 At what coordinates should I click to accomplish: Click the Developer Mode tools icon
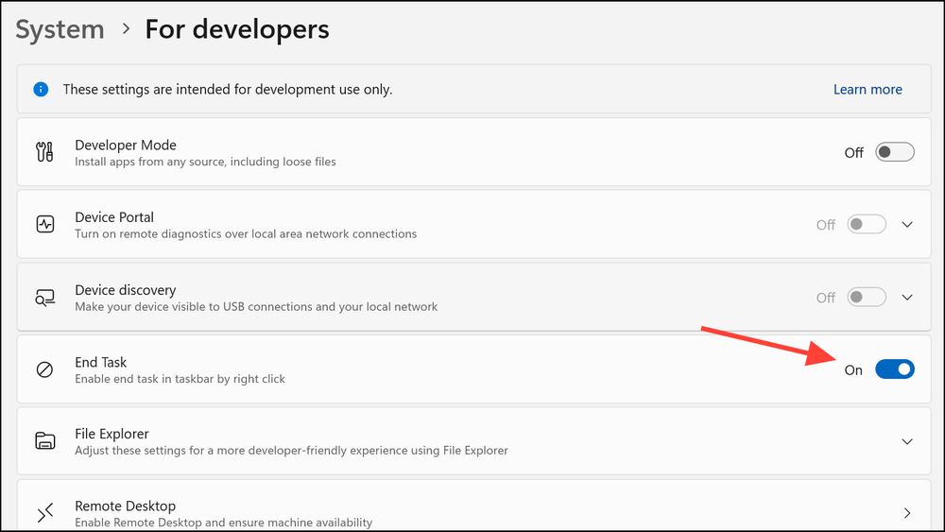44,152
